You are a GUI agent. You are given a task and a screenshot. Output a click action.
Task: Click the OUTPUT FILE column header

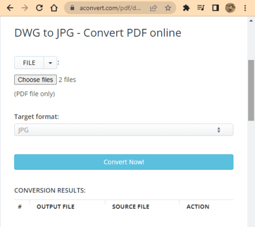[56, 207]
